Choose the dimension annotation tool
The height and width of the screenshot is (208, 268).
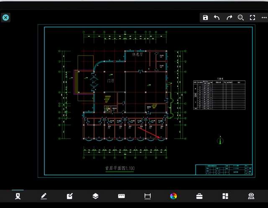pyautogui.click(x=147, y=196)
